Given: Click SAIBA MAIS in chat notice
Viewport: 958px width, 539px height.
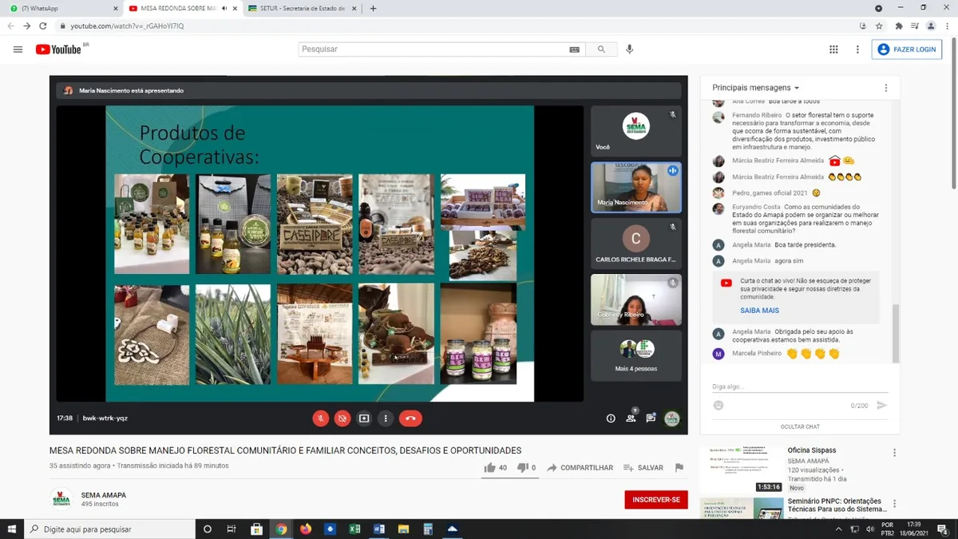Looking at the screenshot, I should [x=759, y=311].
